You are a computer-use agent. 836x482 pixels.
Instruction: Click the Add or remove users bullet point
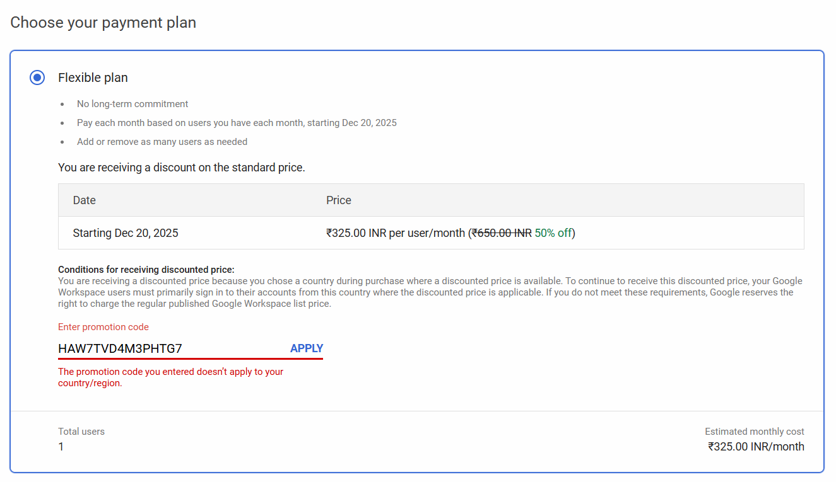[x=162, y=141]
